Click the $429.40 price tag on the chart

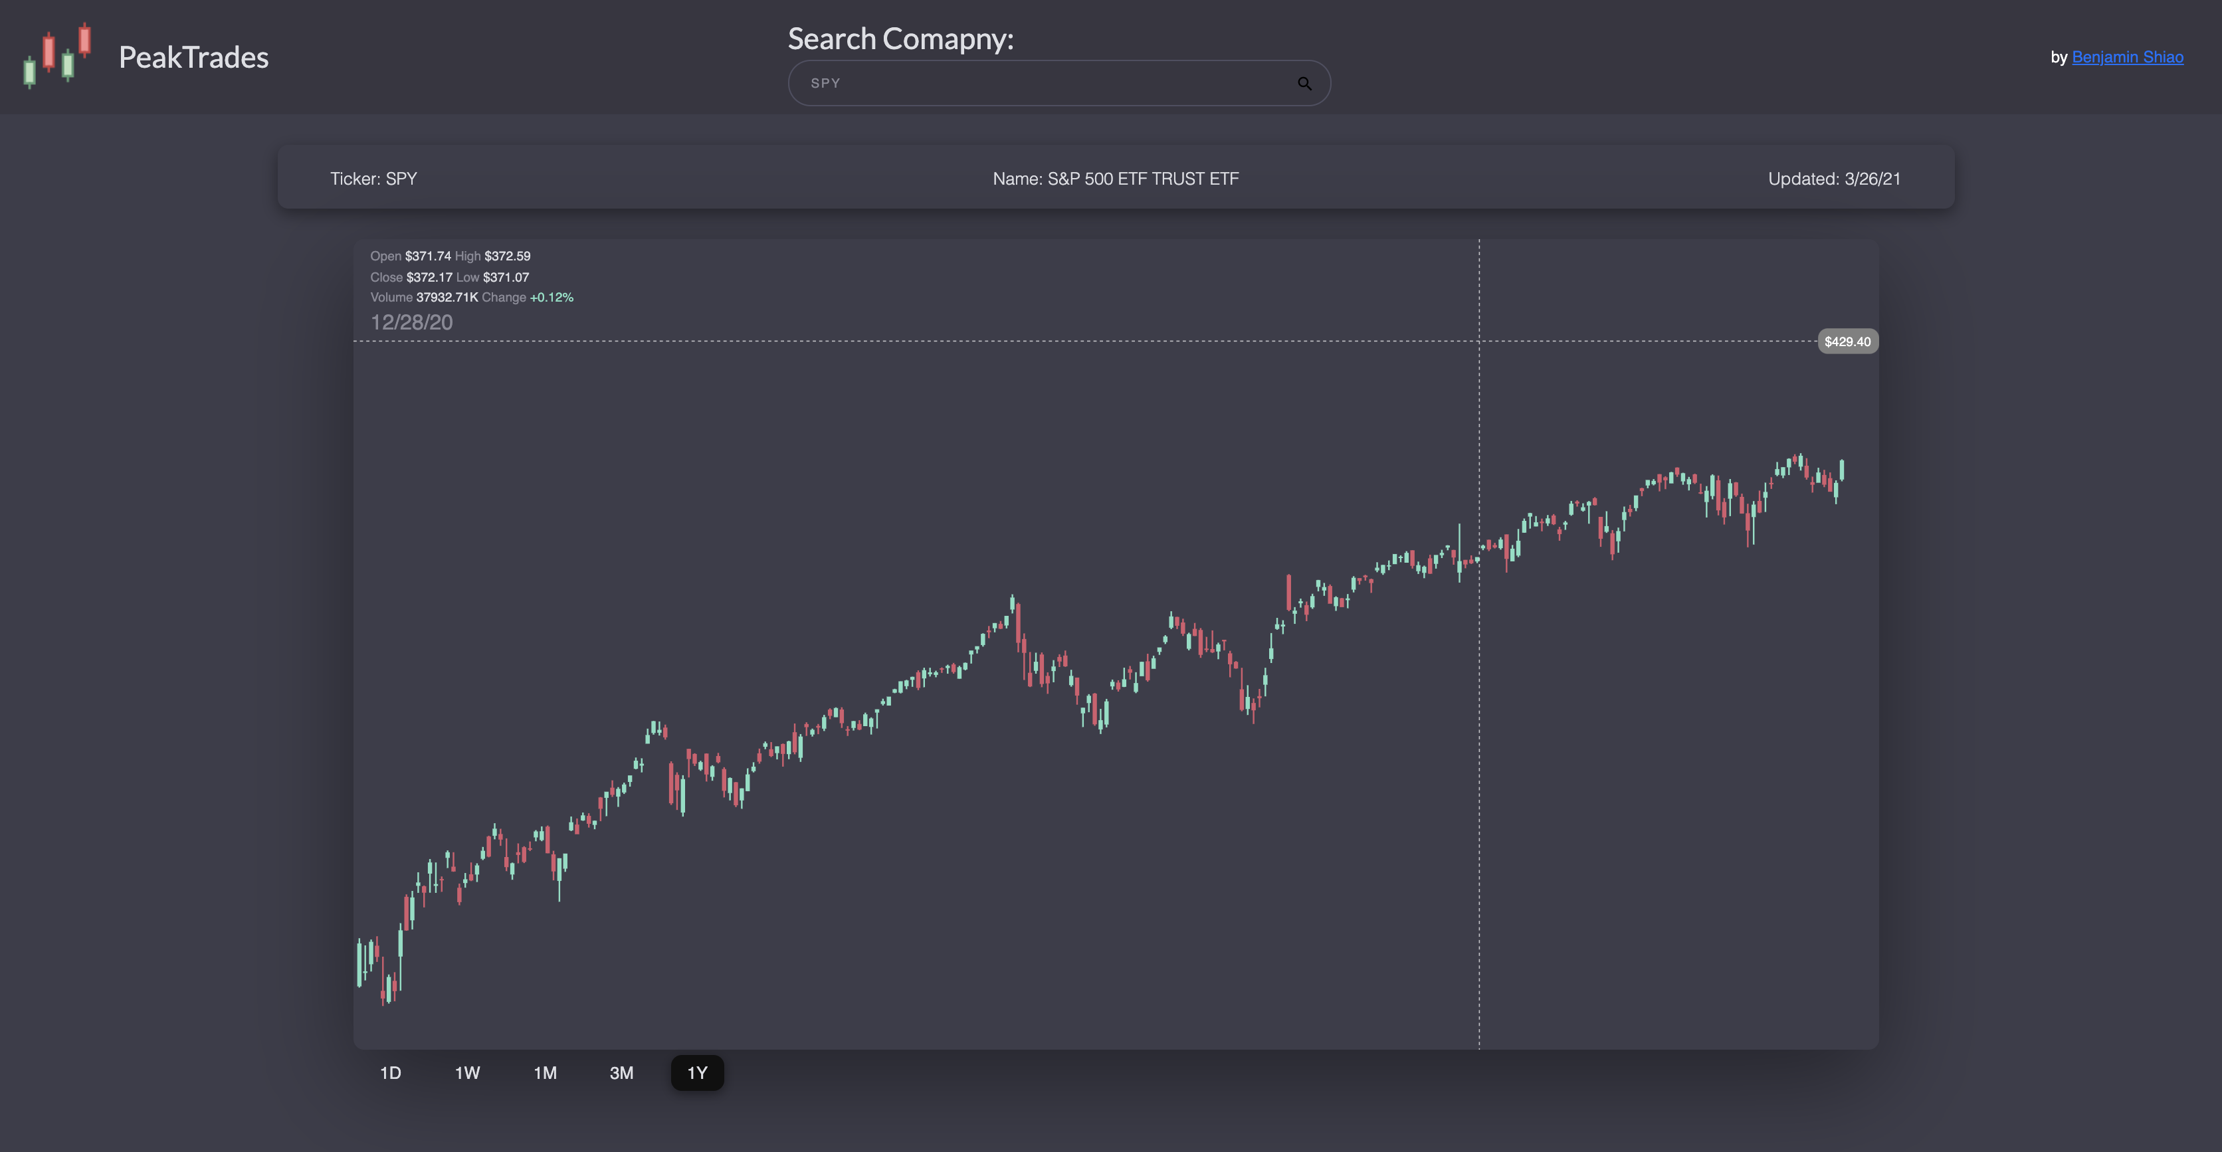tap(1848, 341)
